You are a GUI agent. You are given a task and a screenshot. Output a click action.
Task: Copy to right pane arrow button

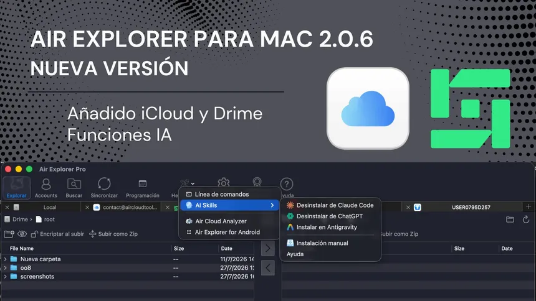[x=267, y=248]
